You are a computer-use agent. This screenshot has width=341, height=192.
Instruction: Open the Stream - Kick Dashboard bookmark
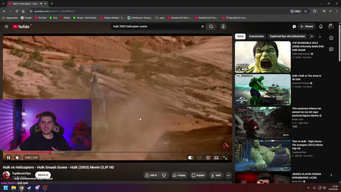click(85, 18)
